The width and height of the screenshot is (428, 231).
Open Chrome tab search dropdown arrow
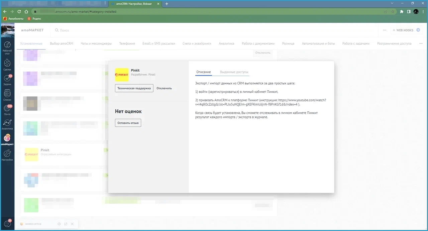tap(393, 3)
